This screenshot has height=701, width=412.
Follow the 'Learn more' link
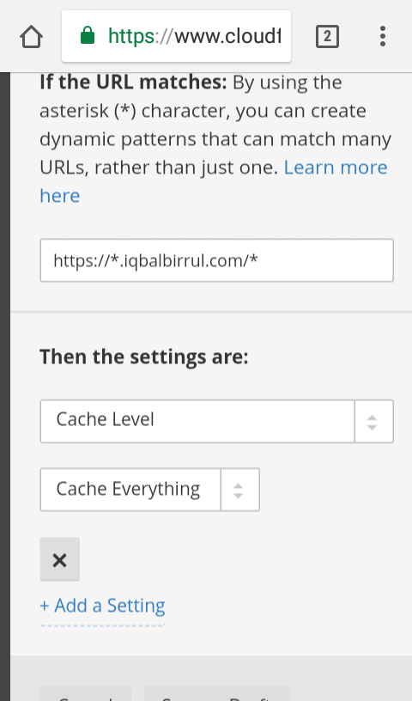coord(336,168)
